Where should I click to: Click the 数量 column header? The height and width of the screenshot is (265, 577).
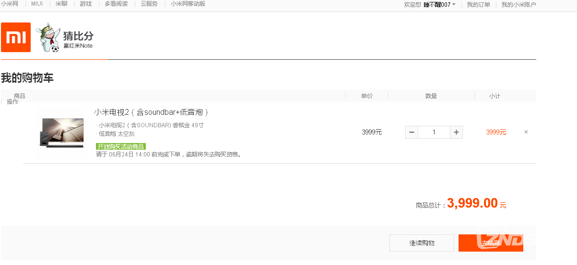(431, 96)
